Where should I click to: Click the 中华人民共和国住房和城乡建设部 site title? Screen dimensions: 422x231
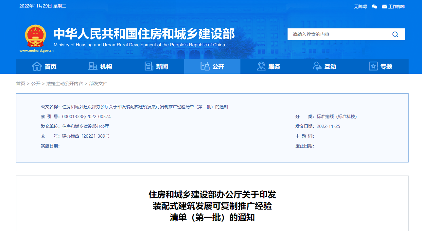[x=144, y=34]
